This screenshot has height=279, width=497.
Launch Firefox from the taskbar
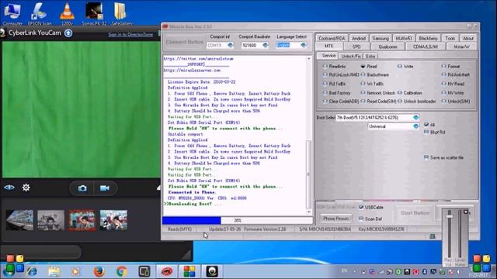(99, 271)
